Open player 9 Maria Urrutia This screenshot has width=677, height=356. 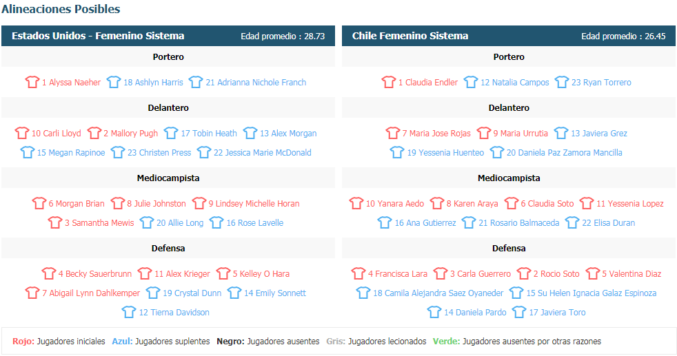pos(521,133)
